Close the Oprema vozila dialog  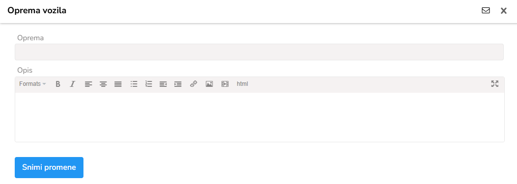[503, 11]
